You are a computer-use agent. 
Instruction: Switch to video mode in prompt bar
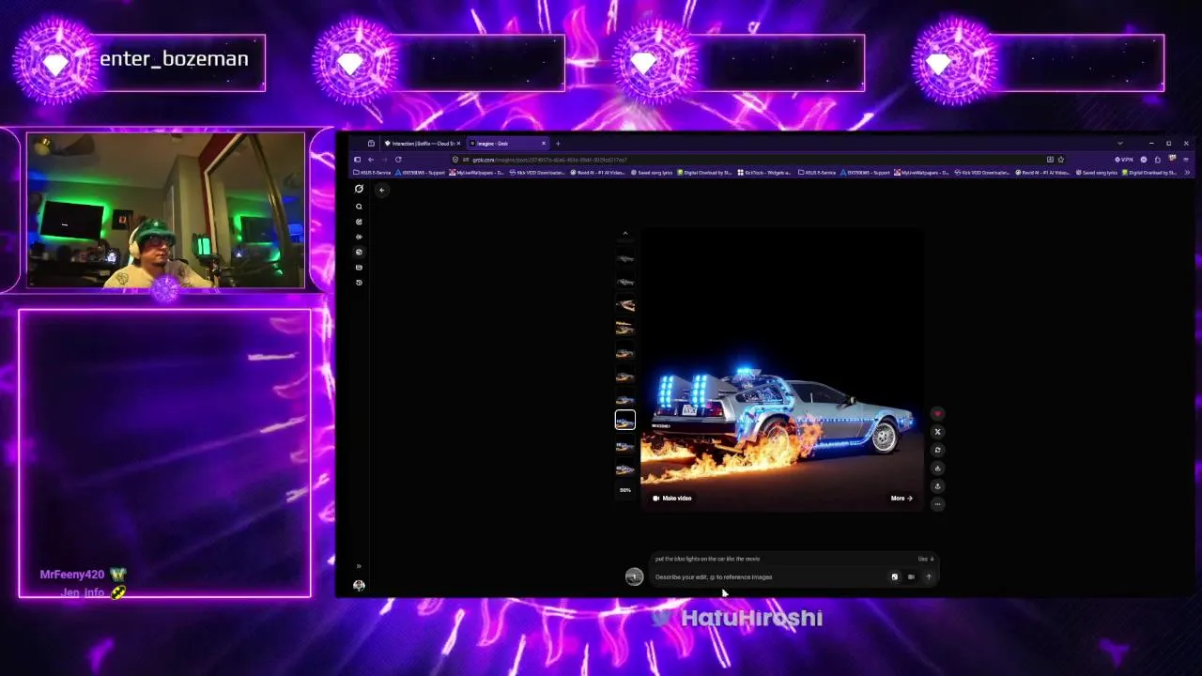(x=911, y=577)
